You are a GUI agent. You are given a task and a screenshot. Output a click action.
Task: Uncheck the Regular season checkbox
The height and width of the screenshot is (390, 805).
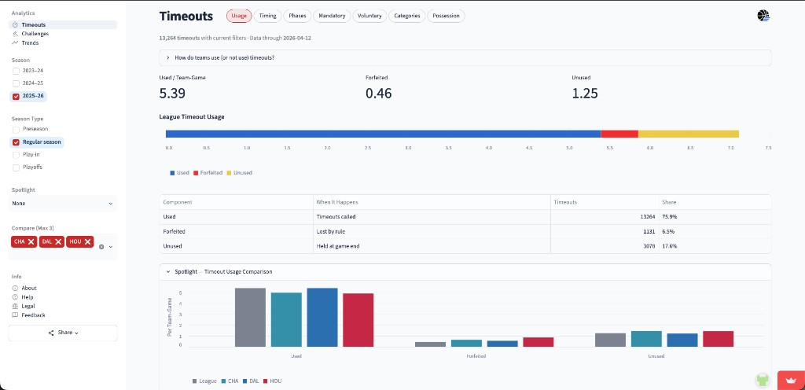16,142
